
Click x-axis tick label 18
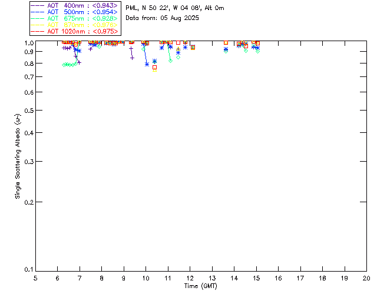coord(322,278)
